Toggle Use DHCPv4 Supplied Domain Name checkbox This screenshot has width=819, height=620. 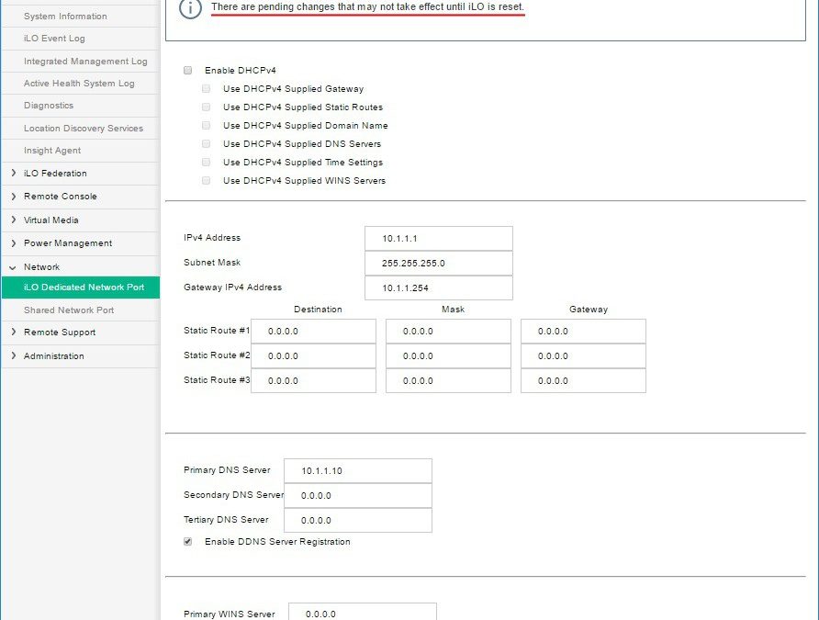(x=206, y=125)
